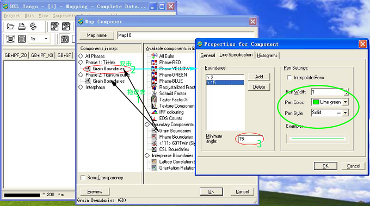Image resolution: width=370 pixels, height=206 pixels.
Task: Open project with the folder icon
Action: [10, 27]
